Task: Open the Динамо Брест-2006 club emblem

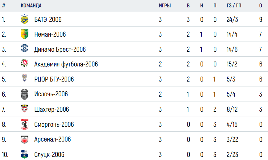Action: (24, 48)
